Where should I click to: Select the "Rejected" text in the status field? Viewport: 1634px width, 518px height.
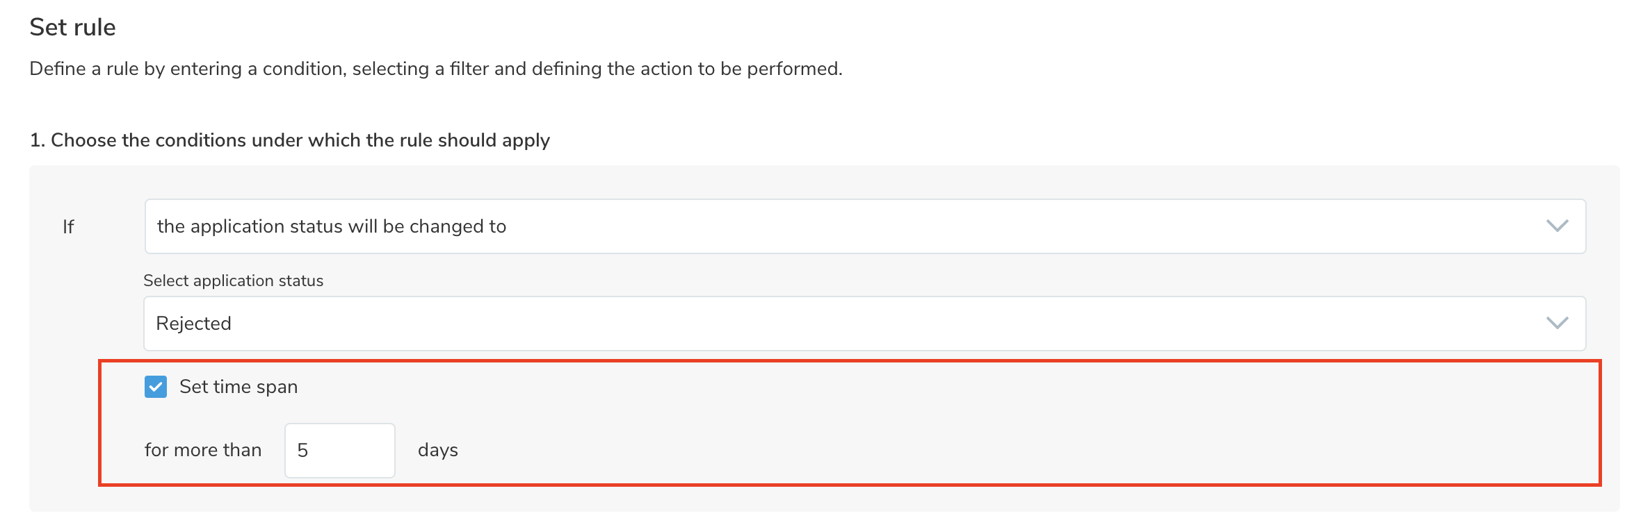click(193, 324)
